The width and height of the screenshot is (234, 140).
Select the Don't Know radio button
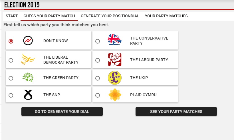click(11, 41)
